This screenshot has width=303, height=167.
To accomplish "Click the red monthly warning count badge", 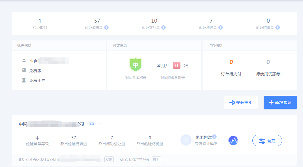I will click(177, 66).
